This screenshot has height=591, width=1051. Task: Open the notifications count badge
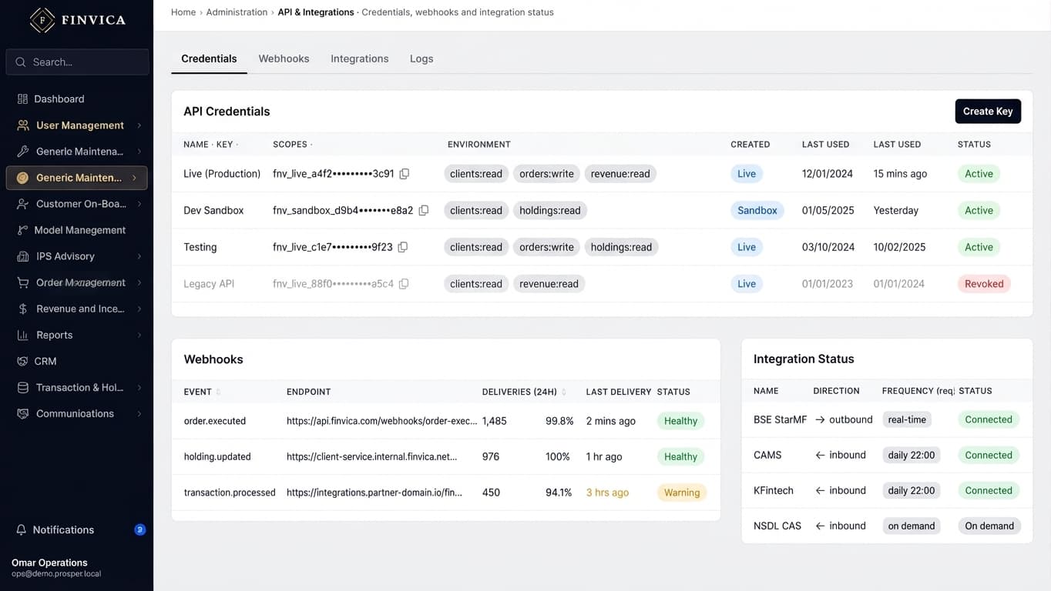[x=140, y=529]
